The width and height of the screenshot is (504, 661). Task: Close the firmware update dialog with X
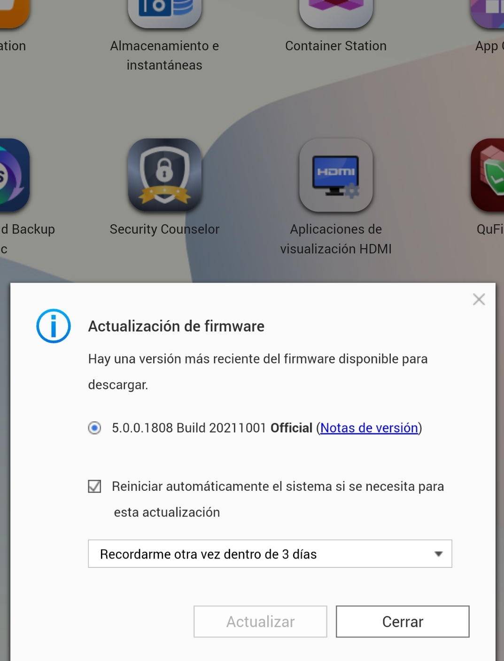[479, 299]
